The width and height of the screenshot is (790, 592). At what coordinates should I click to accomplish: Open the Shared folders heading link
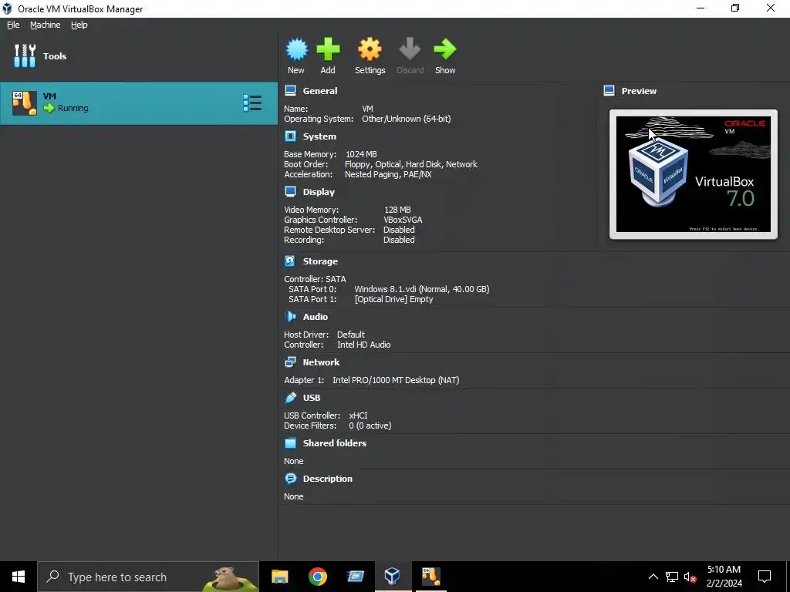click(335, 443)
